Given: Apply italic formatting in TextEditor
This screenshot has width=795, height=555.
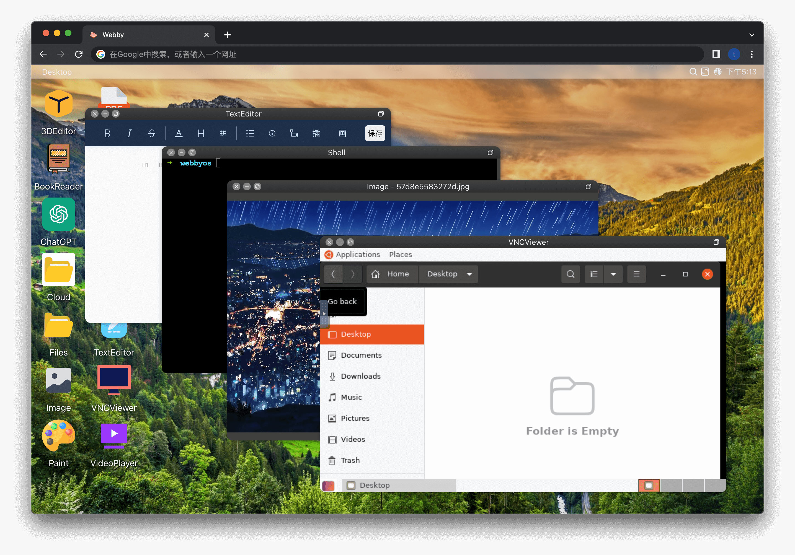Looking at the screenshot, I should click(x=129, y=133).
